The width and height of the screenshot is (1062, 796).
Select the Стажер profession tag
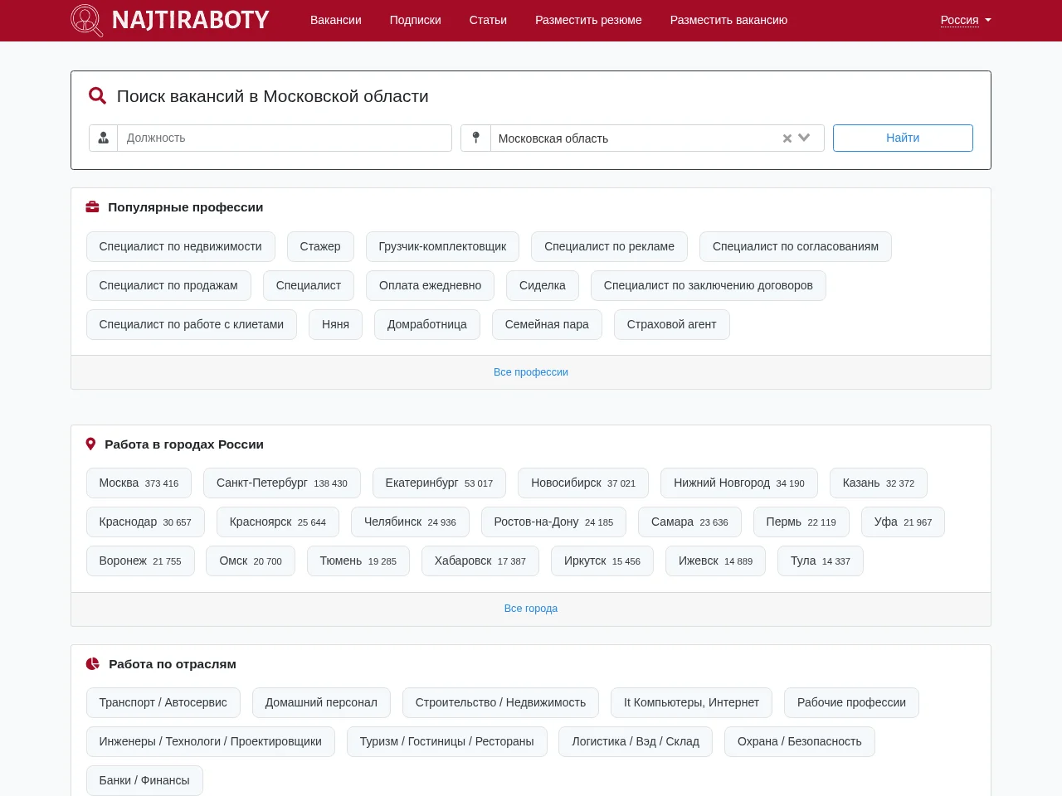320,247
